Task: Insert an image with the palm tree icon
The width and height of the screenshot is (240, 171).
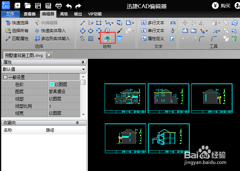Action: click(x=107, y=39)
